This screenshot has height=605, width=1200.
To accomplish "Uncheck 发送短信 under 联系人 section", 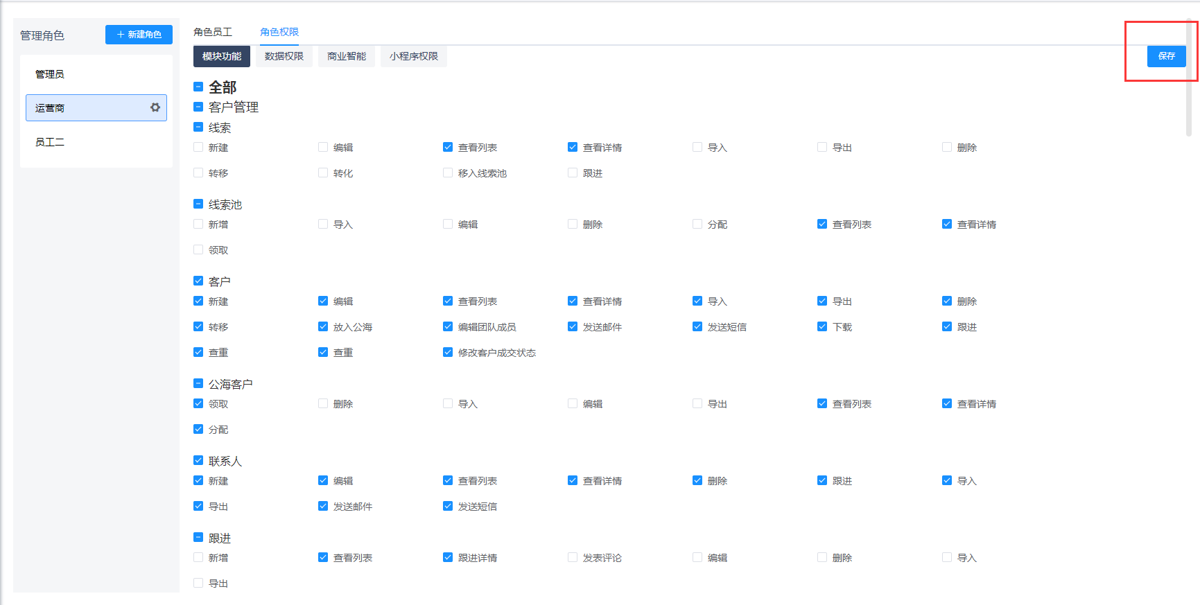I will tap(448, 507).
